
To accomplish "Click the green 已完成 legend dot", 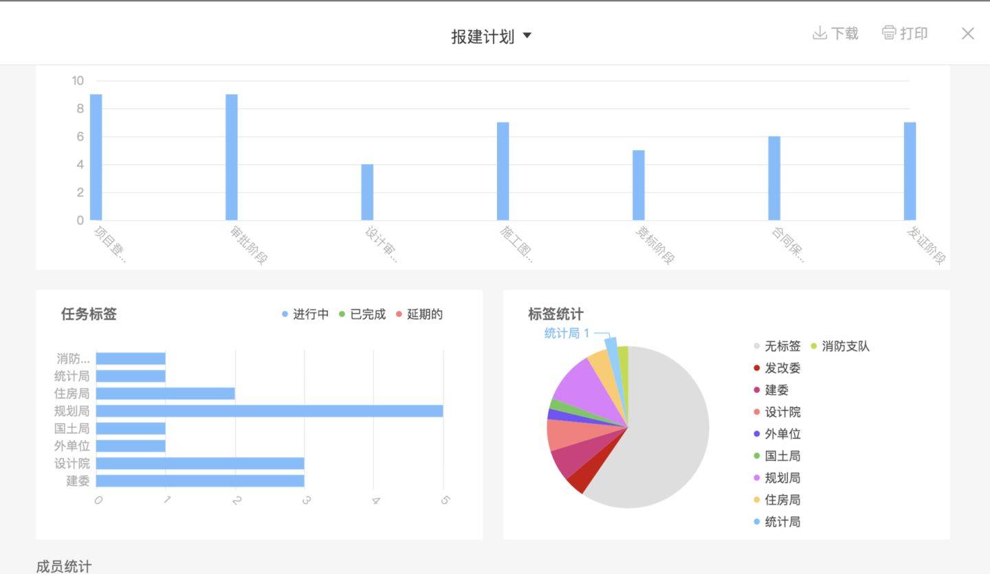I will (341, 314).
